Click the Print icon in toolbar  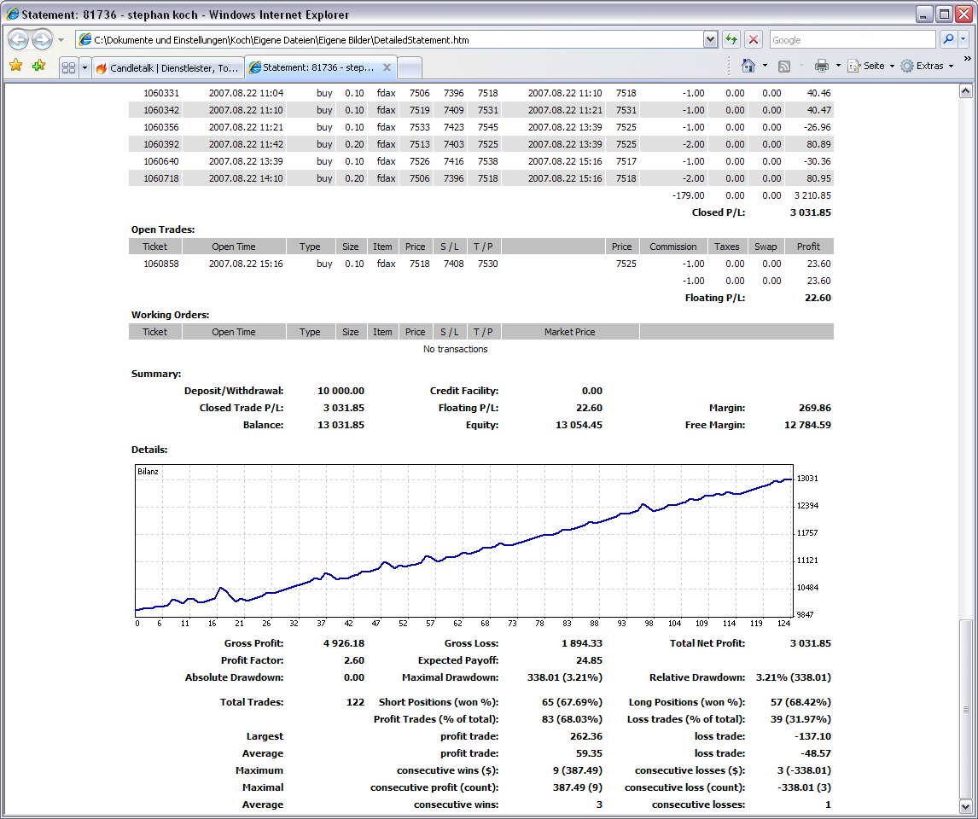coord(822,66)
